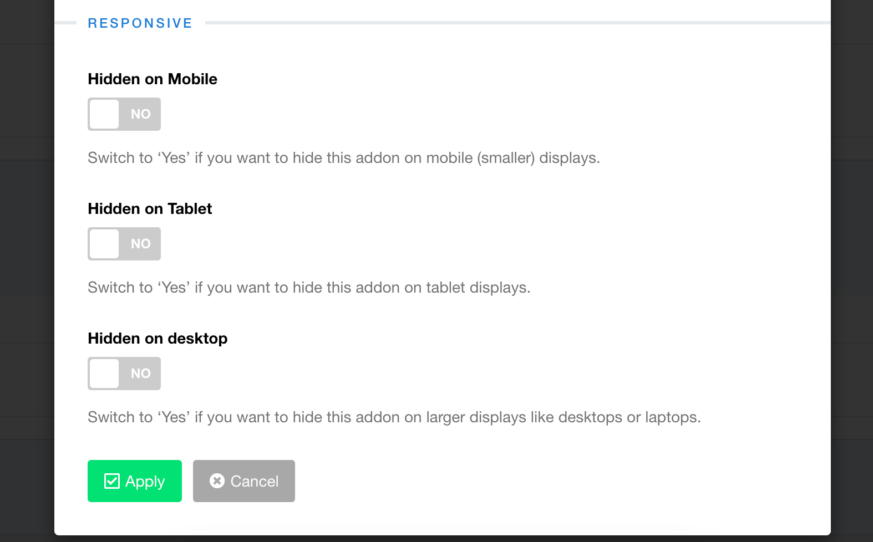
Task: Toggle the Hidden on Tablet switch
Action: click(124, 244)
